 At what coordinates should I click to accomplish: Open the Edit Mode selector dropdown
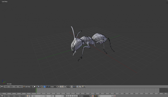click(28, 87)
